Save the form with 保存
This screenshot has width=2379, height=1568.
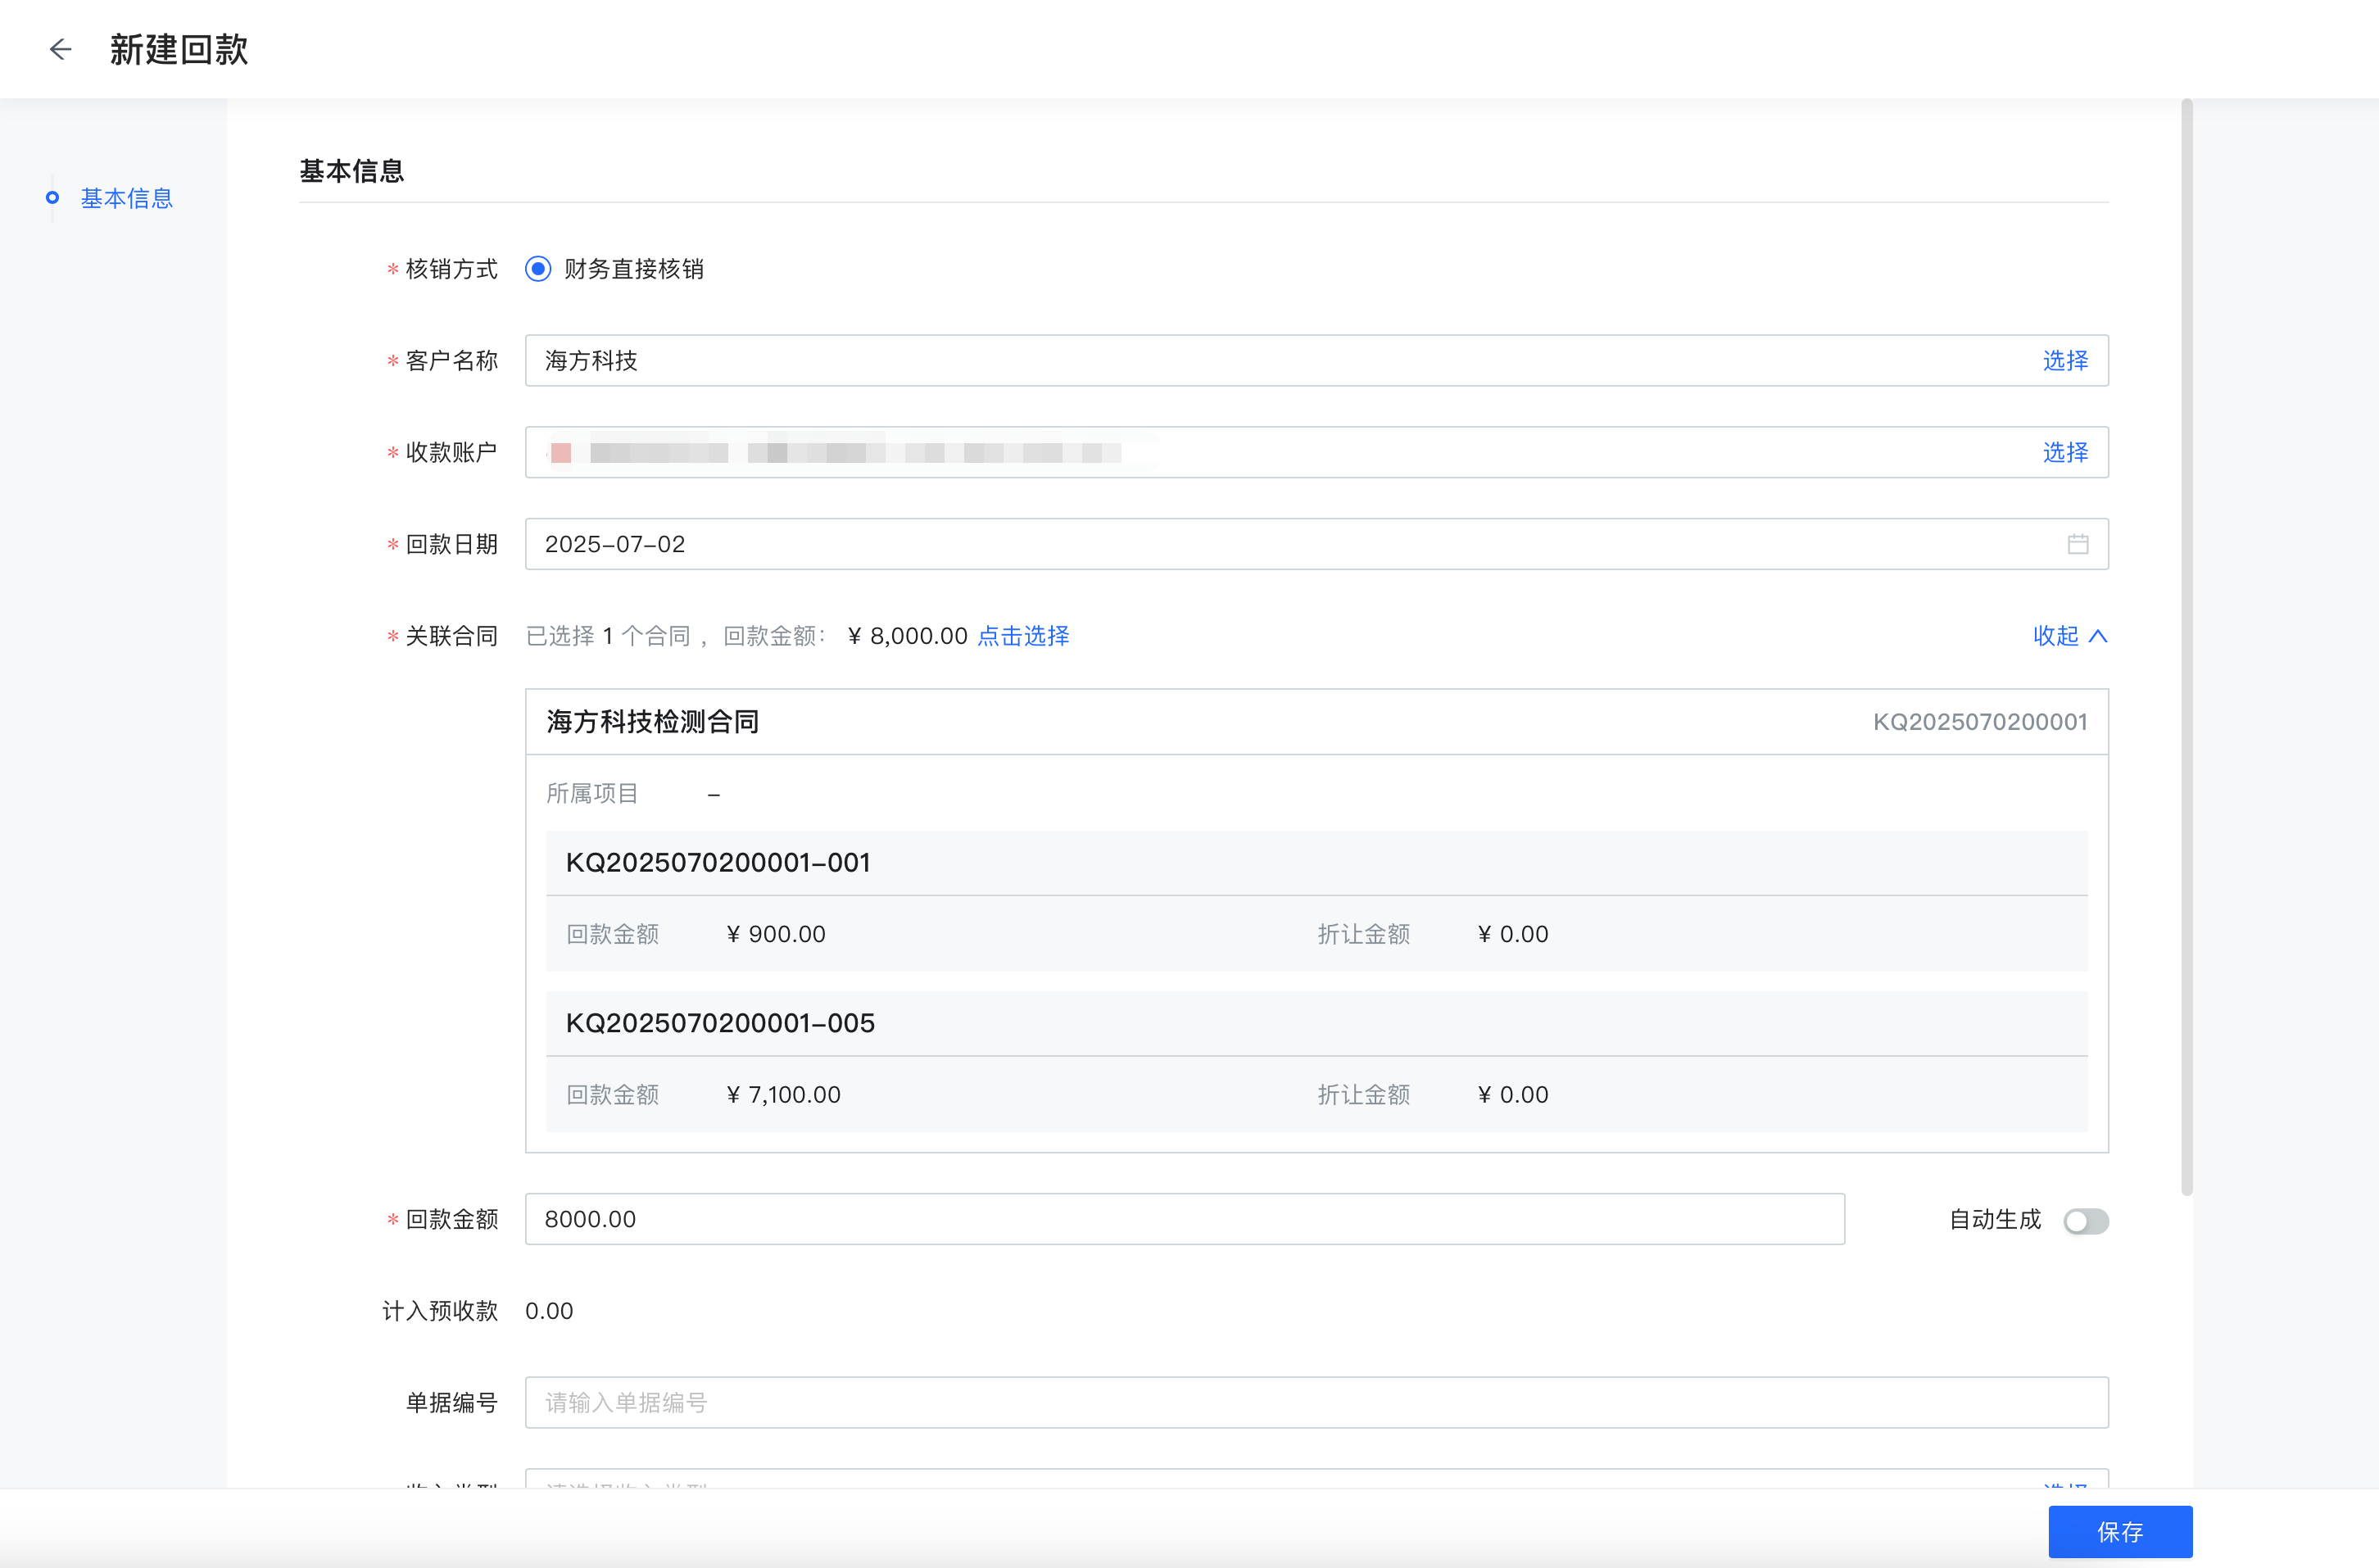coord(2119,1531)
